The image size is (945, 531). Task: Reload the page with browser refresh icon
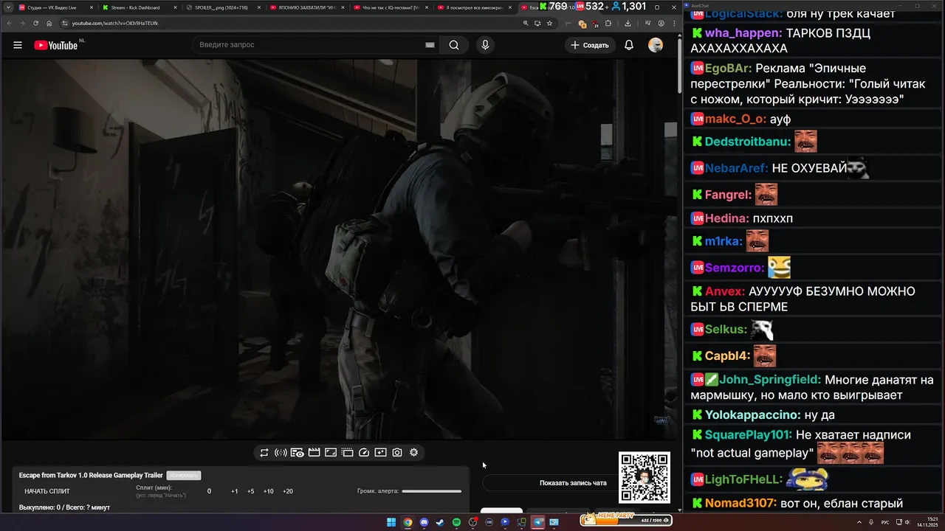click(x=35, y=23)
